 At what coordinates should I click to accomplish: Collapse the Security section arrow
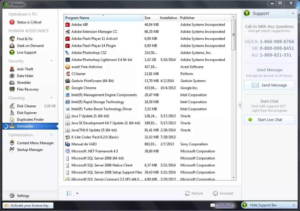click(x=51, y=61)
